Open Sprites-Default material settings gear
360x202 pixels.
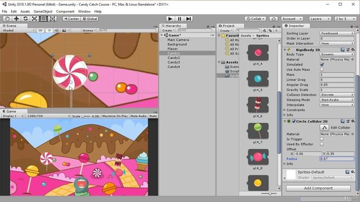click(353, 172)
